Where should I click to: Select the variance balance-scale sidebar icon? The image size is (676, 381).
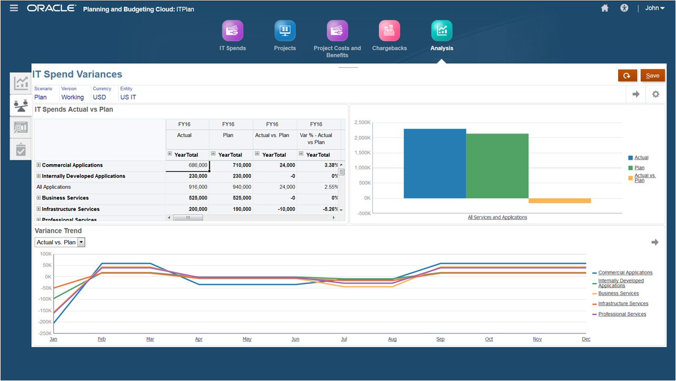[x=20, y=105]
